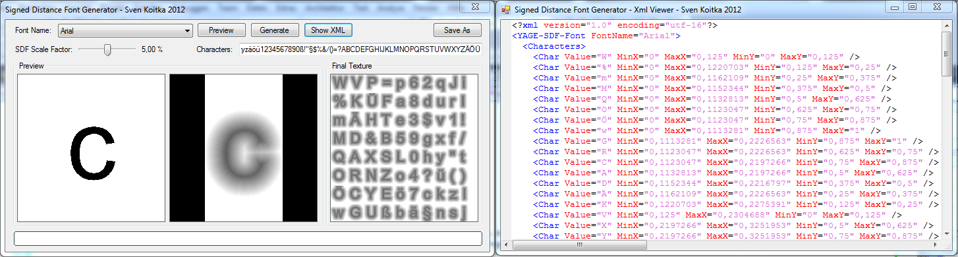Click the Xml Viewer window's title icon
Viewport: 958px width, 257px height.
tap(505, 10)
